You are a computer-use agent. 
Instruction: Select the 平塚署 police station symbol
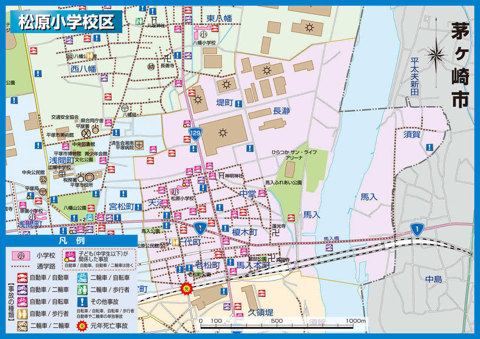86,131
